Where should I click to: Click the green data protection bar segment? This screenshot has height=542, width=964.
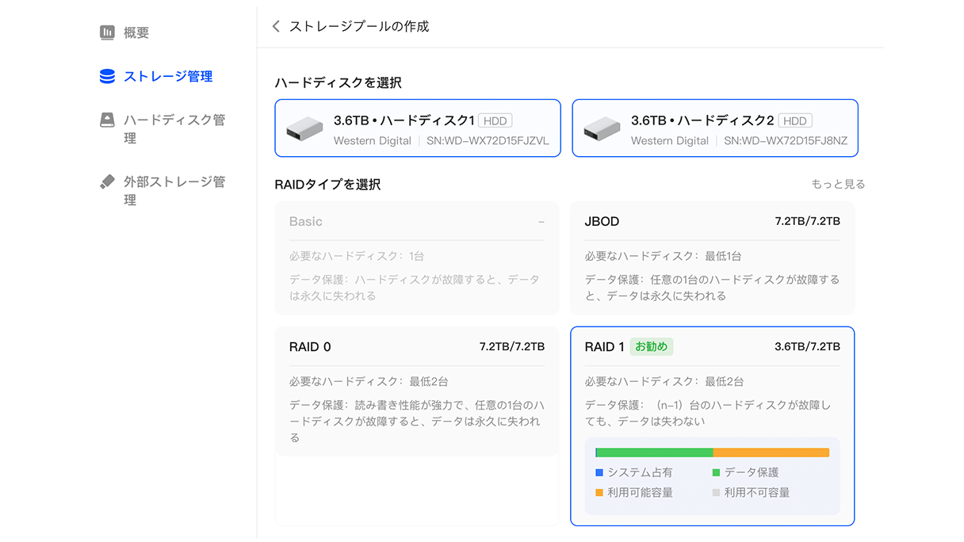point(655,452)
